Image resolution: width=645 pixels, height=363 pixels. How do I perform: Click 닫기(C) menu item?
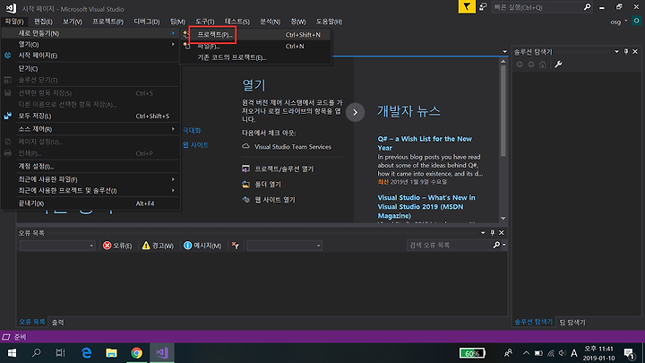coord(90,68)
